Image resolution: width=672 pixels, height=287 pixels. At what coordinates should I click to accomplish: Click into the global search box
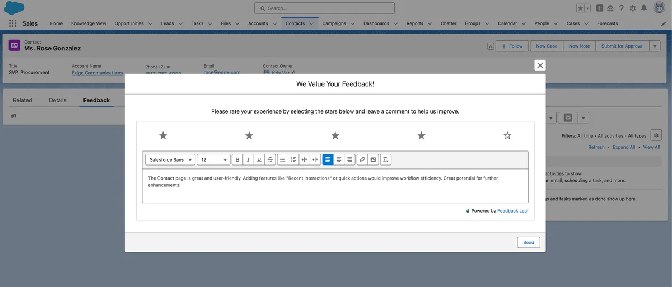[324, 8]
